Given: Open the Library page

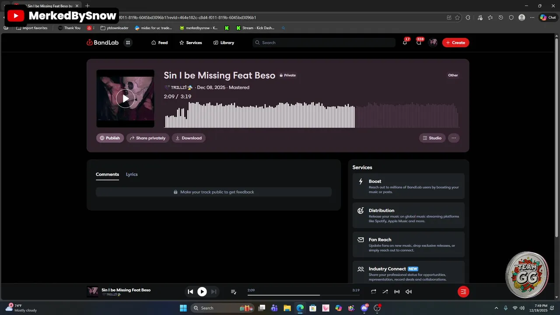Looking at the screenshot, I should pos(224,42).
